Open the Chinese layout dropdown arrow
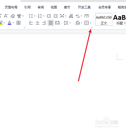This screenshot has width=126, height=131. (66, 16)
